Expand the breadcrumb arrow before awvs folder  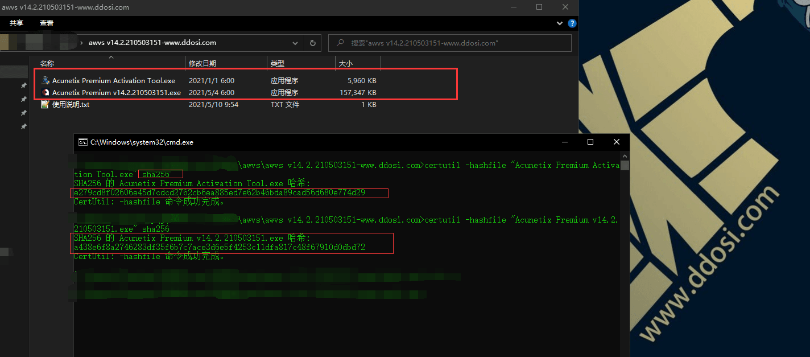[x=82, y=43]
